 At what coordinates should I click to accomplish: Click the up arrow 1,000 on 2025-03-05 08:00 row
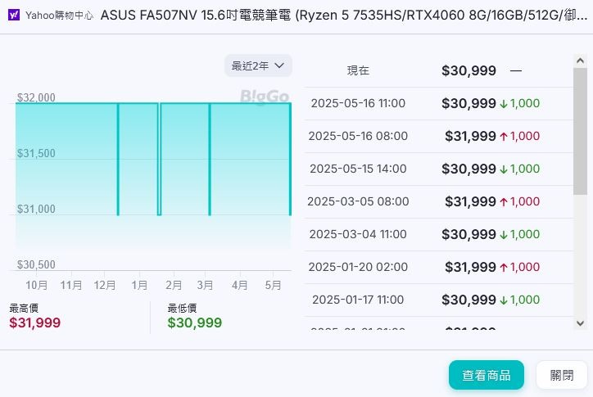tap(519, 202)
